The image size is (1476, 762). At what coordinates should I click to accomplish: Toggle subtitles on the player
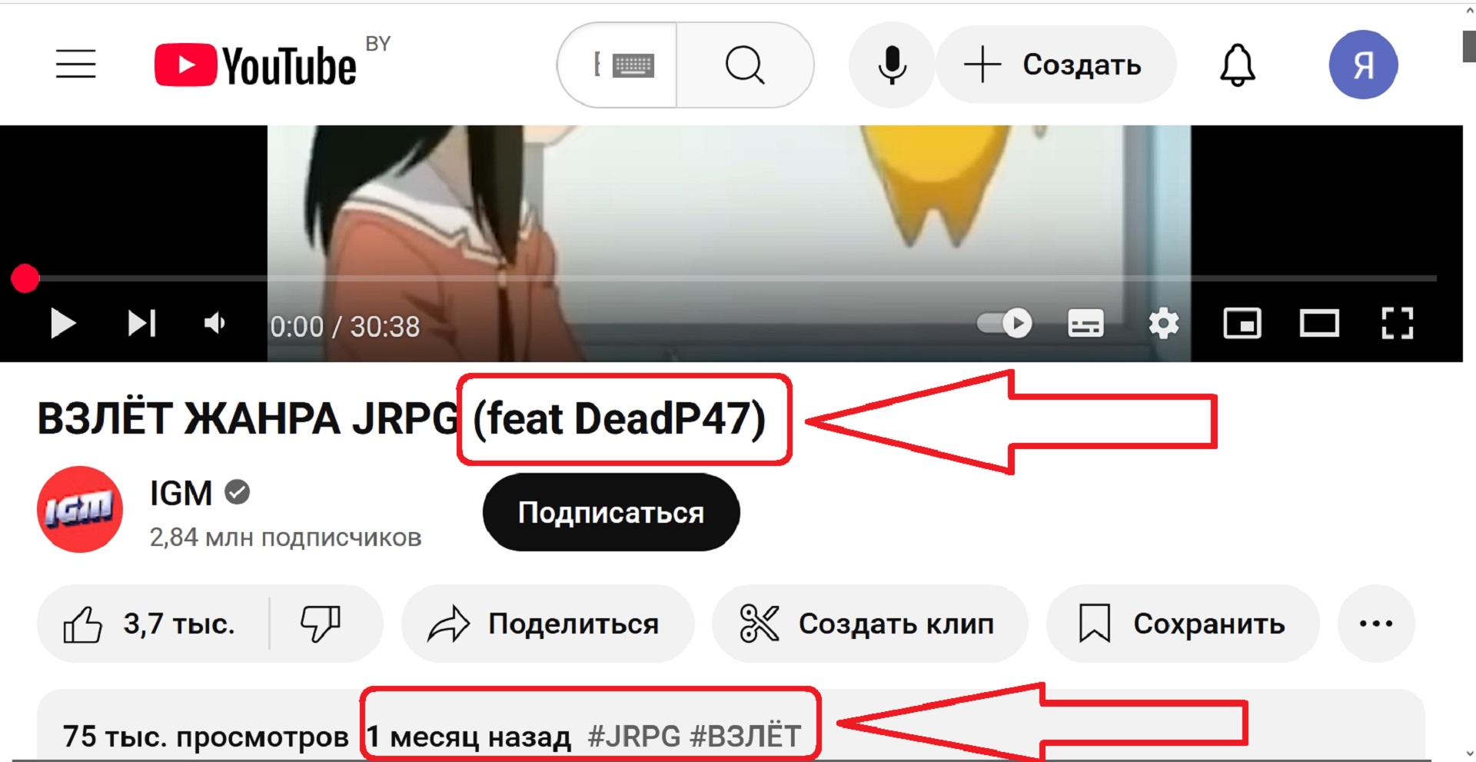pyautogui.click(x=1085, y=324)
